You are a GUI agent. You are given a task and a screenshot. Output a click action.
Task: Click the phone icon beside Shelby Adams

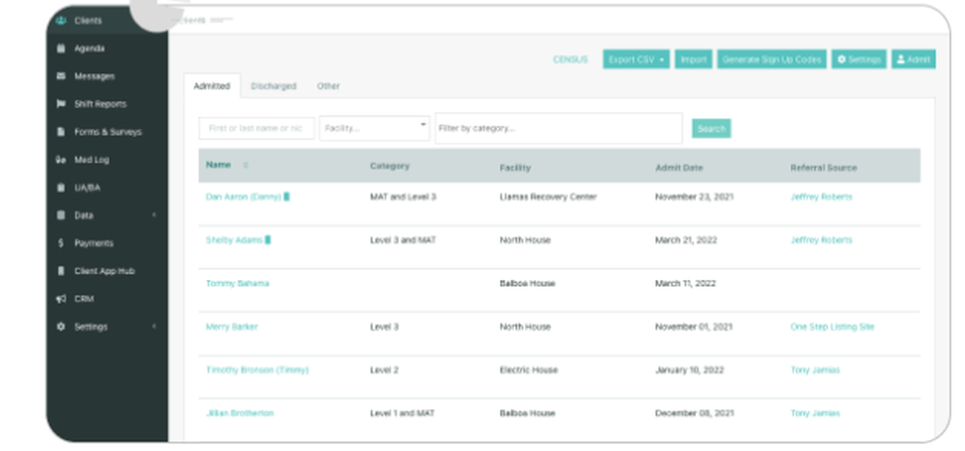coord(267,240)
